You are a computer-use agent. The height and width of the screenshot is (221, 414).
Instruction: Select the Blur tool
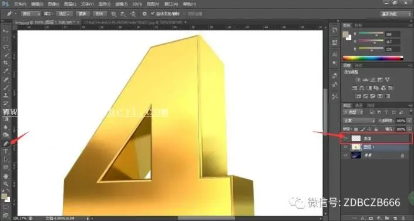[x=6, y=127]
